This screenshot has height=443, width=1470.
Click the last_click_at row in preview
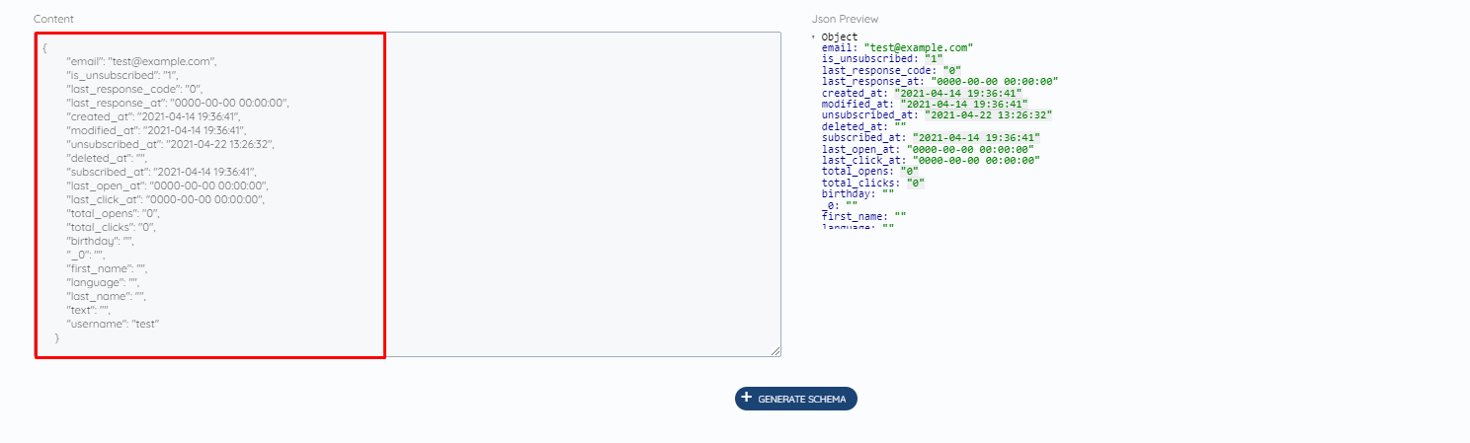[931, 160]
